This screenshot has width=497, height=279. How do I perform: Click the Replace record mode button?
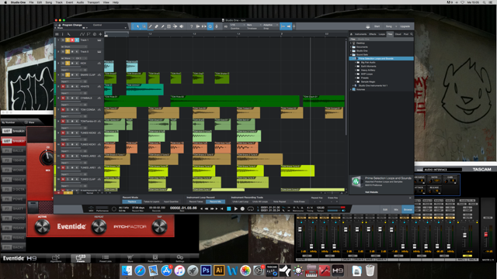coord(132,201)
